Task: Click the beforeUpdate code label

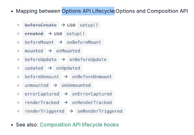Action: [x=41, y=59]
